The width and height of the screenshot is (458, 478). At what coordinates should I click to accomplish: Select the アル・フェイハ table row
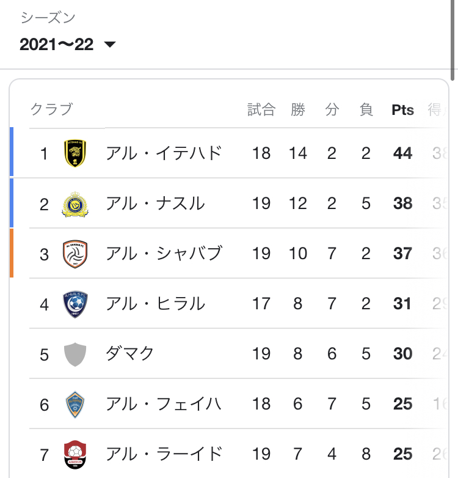229,403
